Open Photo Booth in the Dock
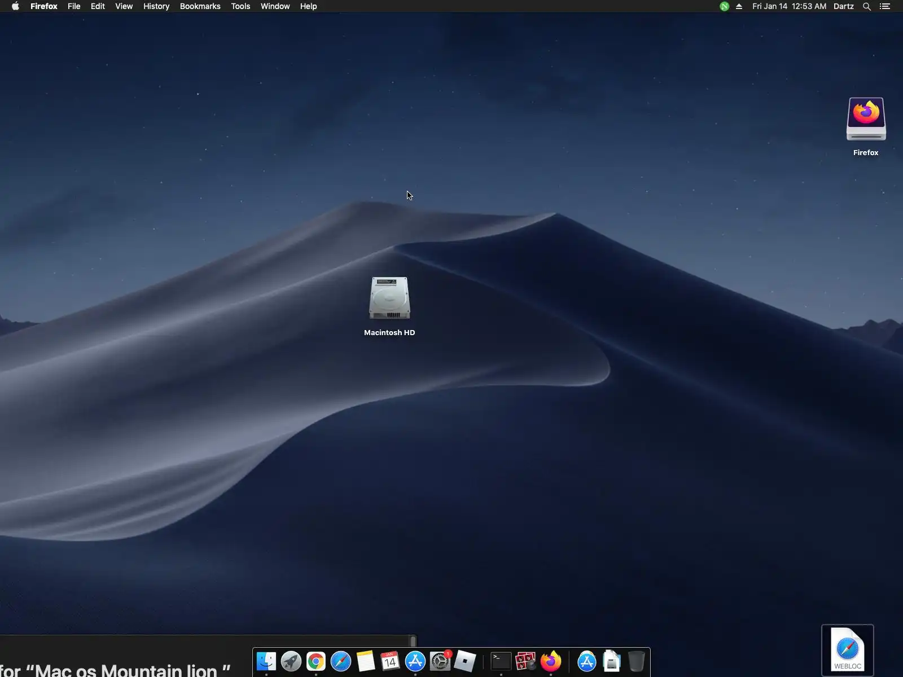Image resolution: width=903 pixels, height=677 pixels. (x=526, y=661)
